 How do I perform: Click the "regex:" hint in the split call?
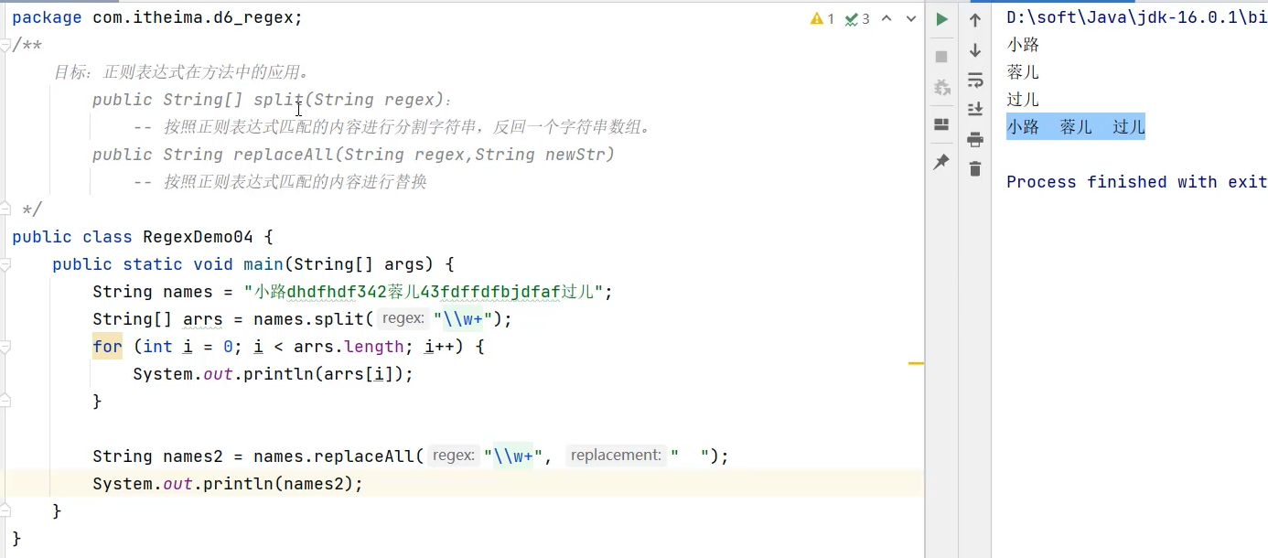click(403, 318)
